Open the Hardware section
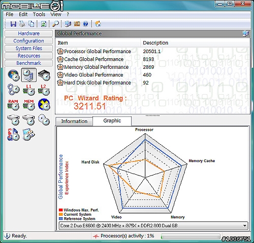254x243 pixels. pyautogui.click(x=29, y=33)
